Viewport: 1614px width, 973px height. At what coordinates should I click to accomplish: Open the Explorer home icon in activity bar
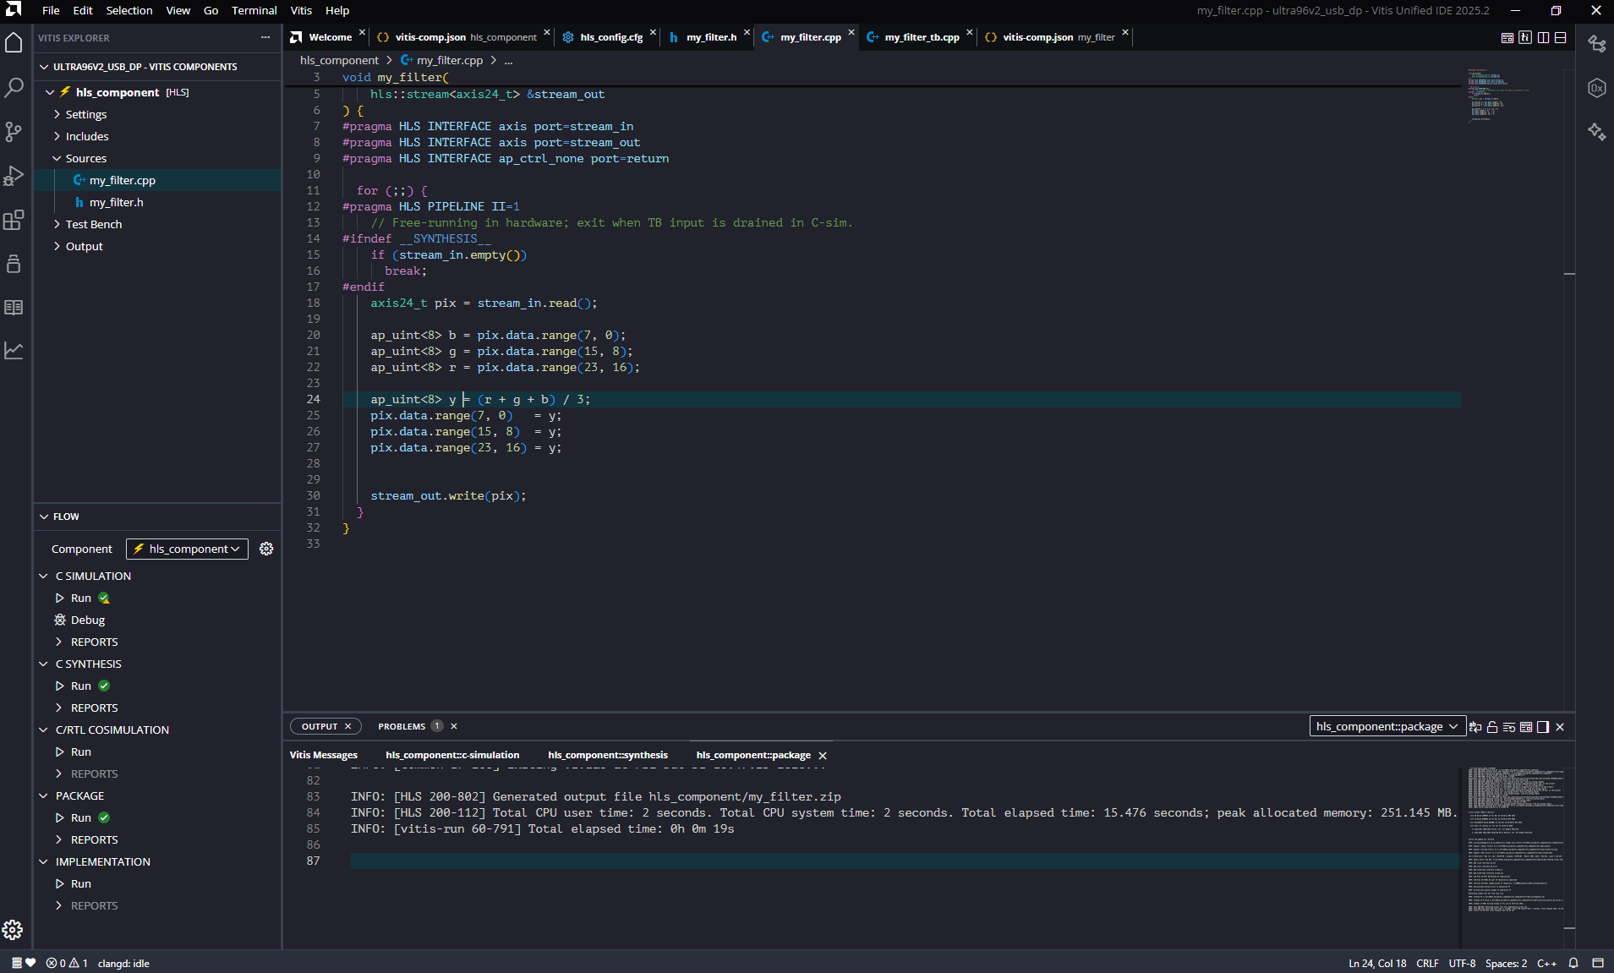click(14, 43)
